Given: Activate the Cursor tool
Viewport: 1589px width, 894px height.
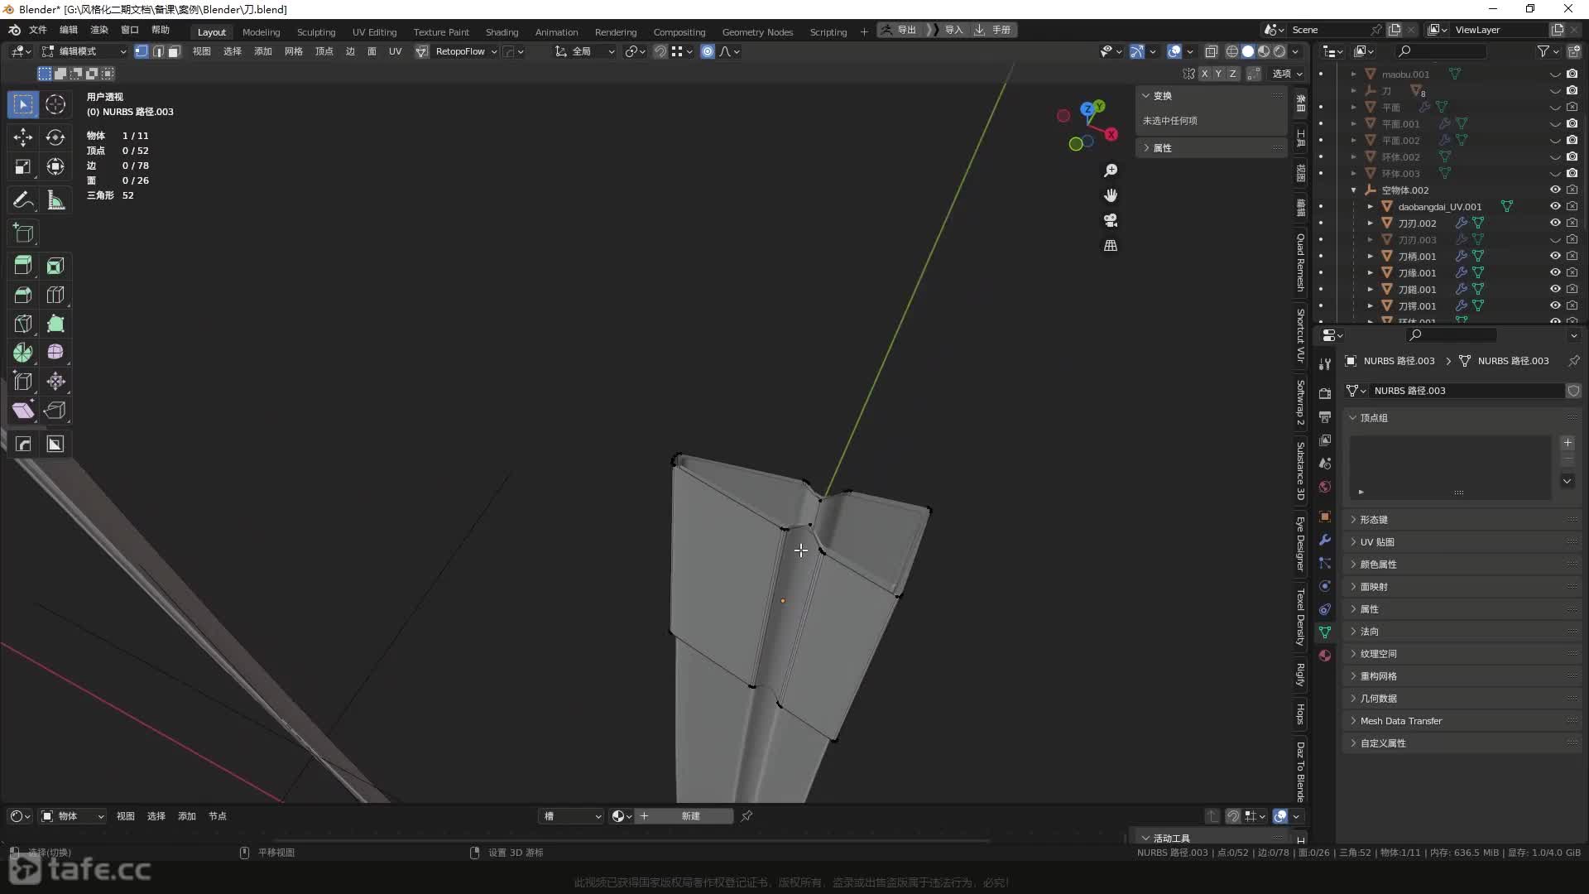Looking at the screenshot, I should (x=55, y=104).
